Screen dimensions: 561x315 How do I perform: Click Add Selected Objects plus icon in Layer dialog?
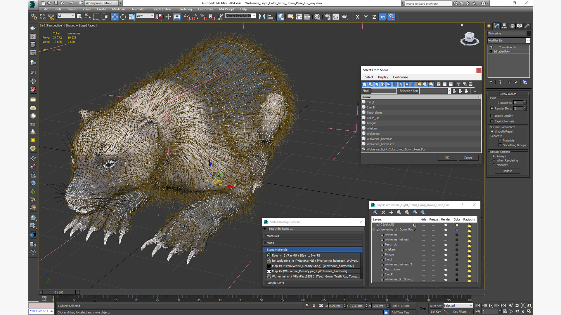coord(391,212)
